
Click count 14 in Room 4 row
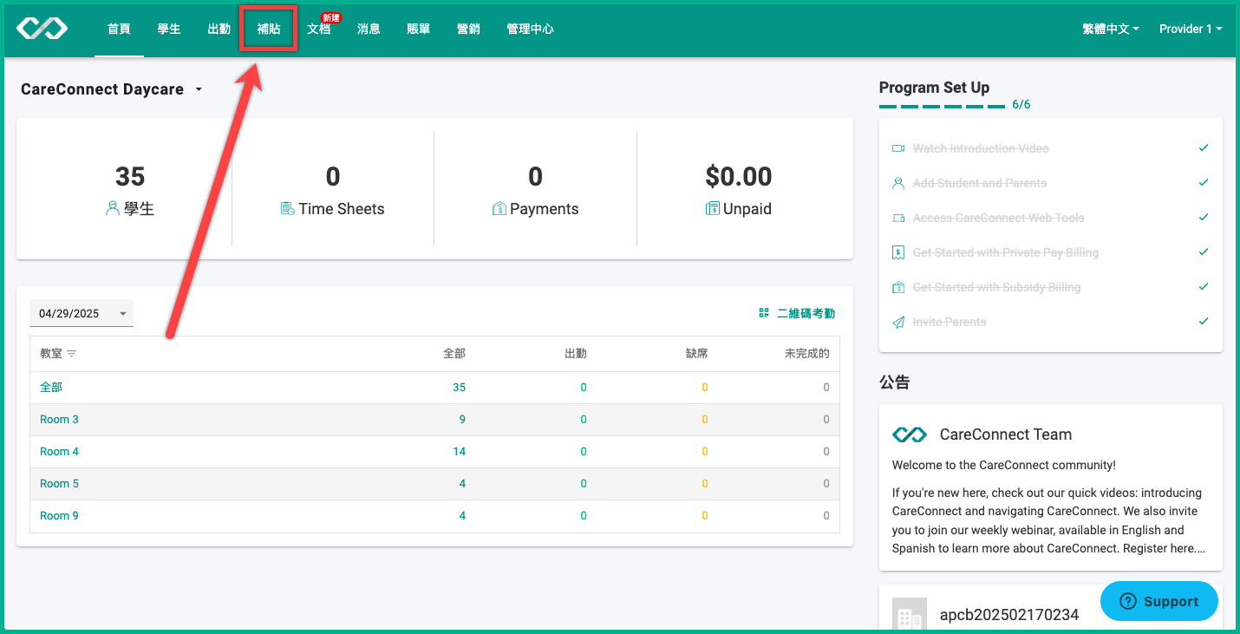click(x=459, y=452)
